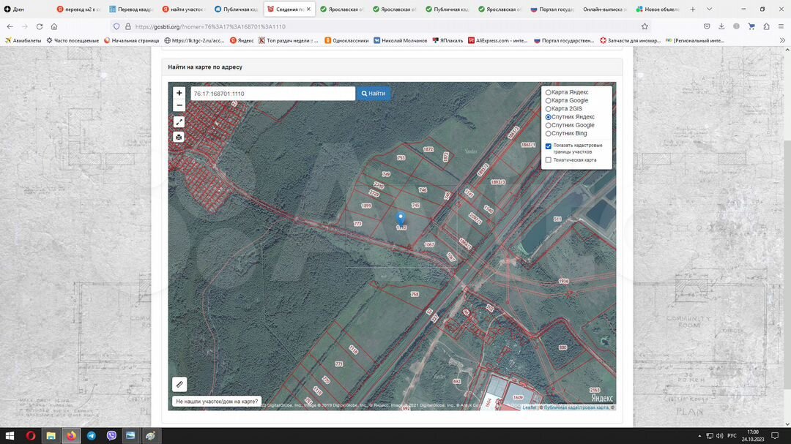
Task: Enable the Тематическая карта checkbox
Action: [549, 160]
